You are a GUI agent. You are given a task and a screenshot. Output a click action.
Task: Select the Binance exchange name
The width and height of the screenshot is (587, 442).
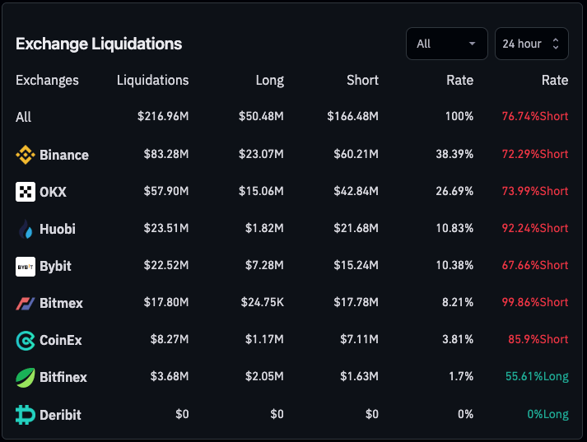pyautogui.click(x=64, y=155)
